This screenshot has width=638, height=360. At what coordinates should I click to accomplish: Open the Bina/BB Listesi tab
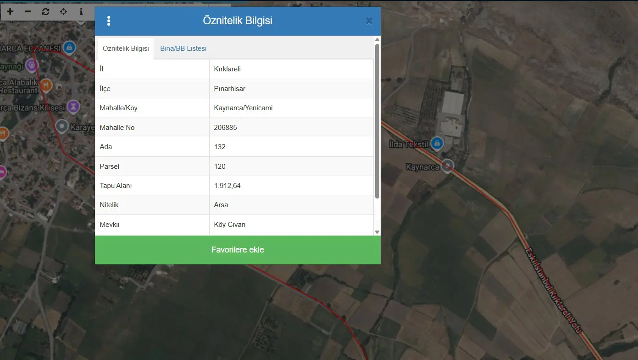point(183,48)
